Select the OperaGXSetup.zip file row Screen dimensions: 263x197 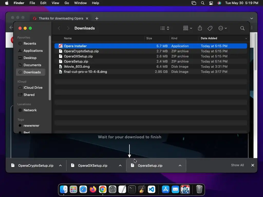[x=151, y=56]
